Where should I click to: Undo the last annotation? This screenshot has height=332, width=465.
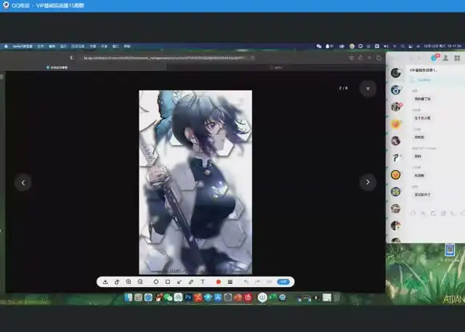[x=246, y=281]
